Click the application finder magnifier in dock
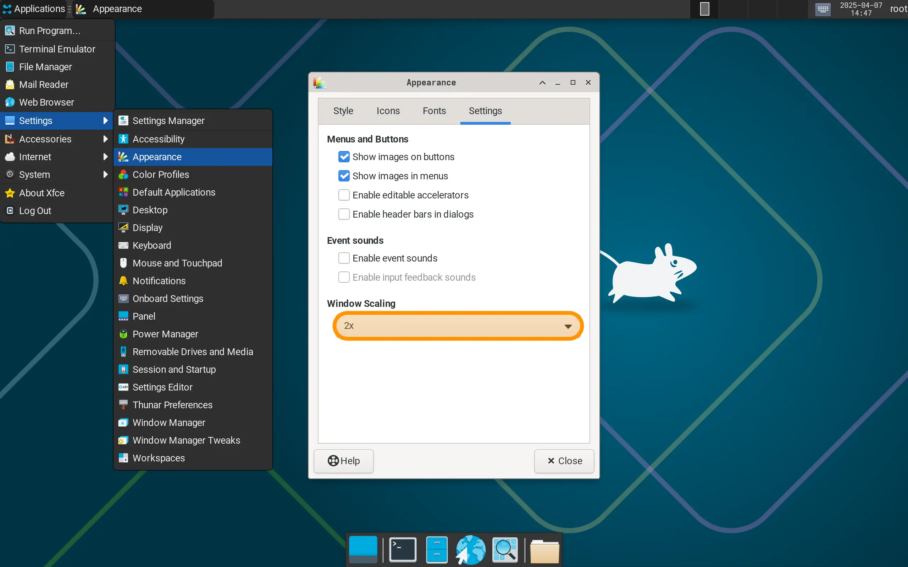 tap(505, 549)
